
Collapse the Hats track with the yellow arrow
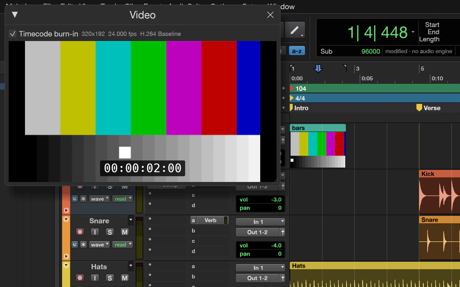click(x=66, y=265)
